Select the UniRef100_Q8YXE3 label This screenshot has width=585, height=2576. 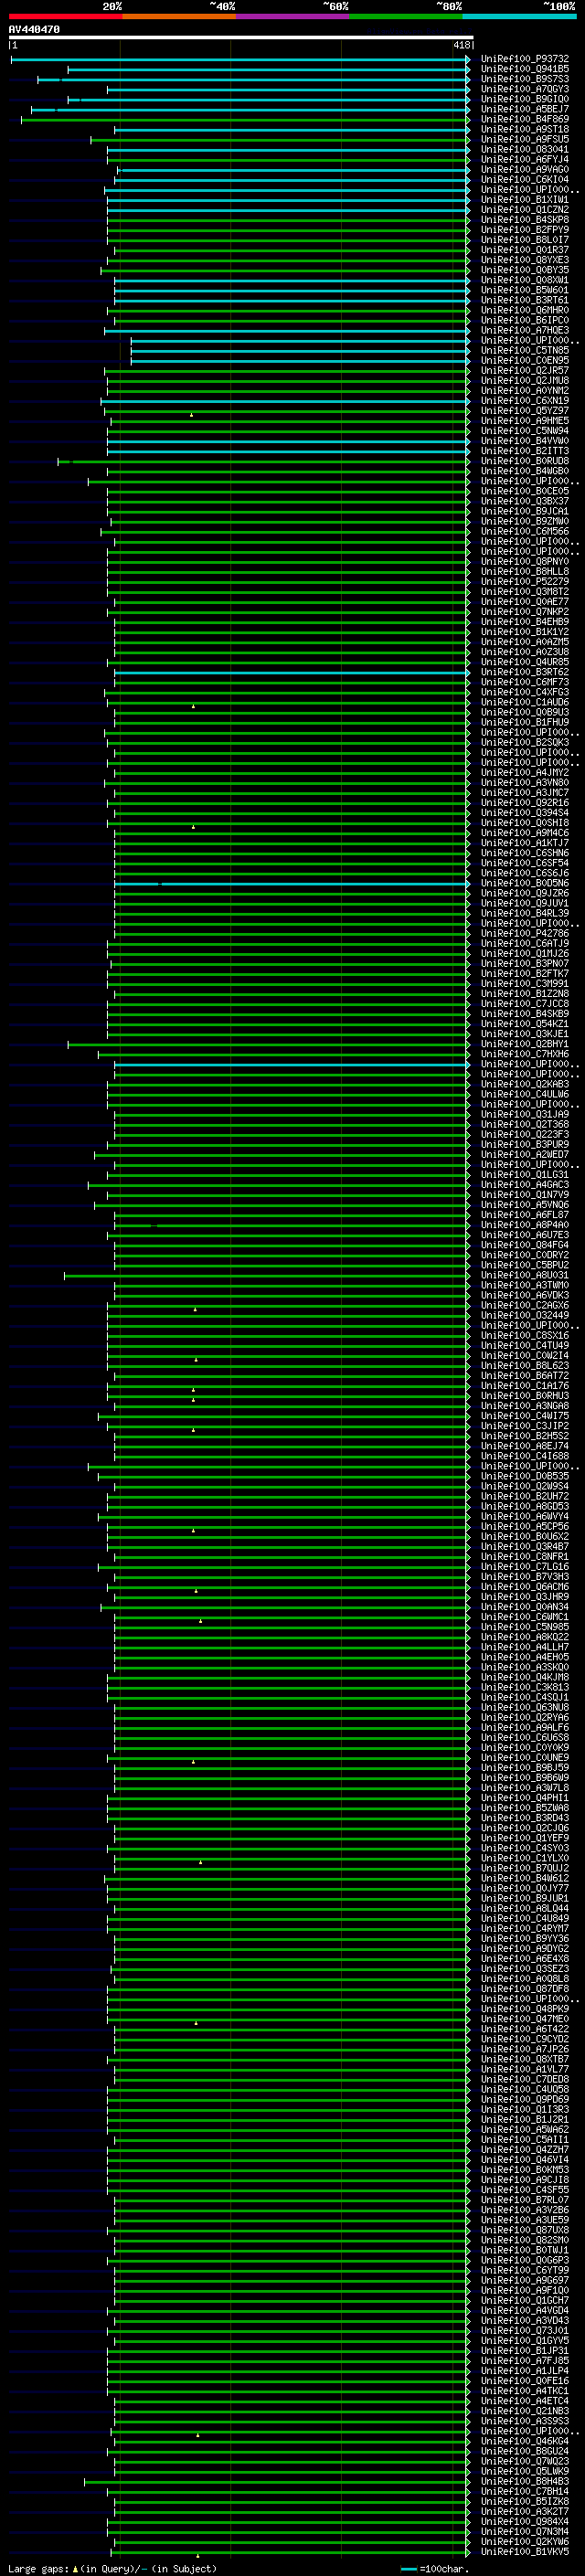(x=525, y=260)
